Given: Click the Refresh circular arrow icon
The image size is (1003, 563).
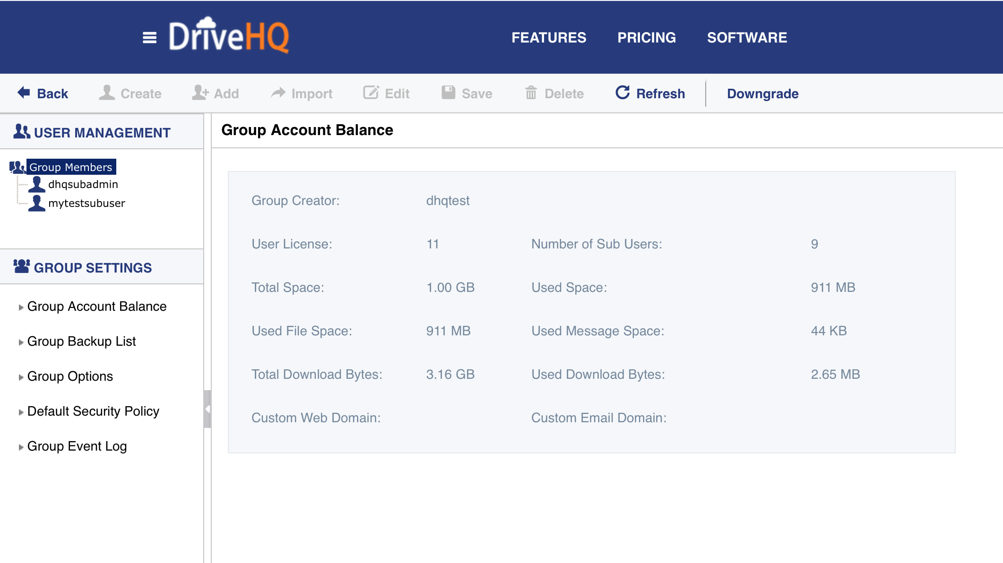Looking at the screenshot, I should [623, 93].
